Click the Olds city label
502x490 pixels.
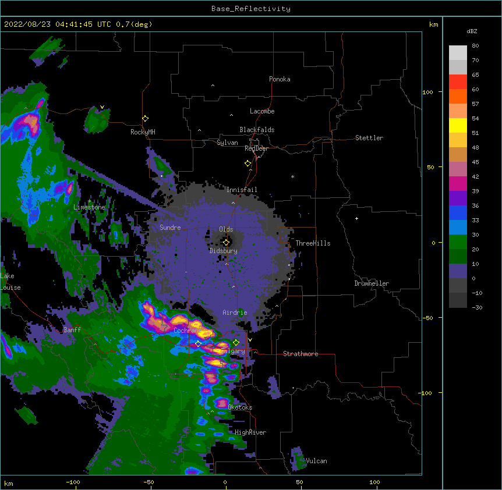coord(226,229)
